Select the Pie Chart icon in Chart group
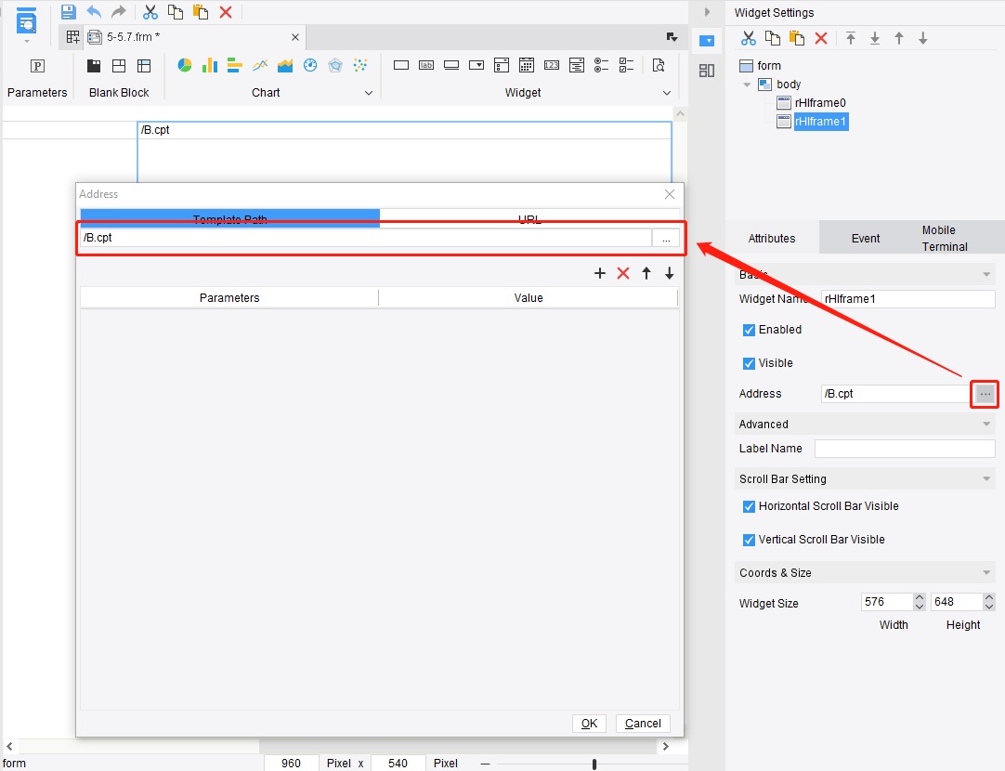This screenshot has height=771, width=1005. [184, 65]
